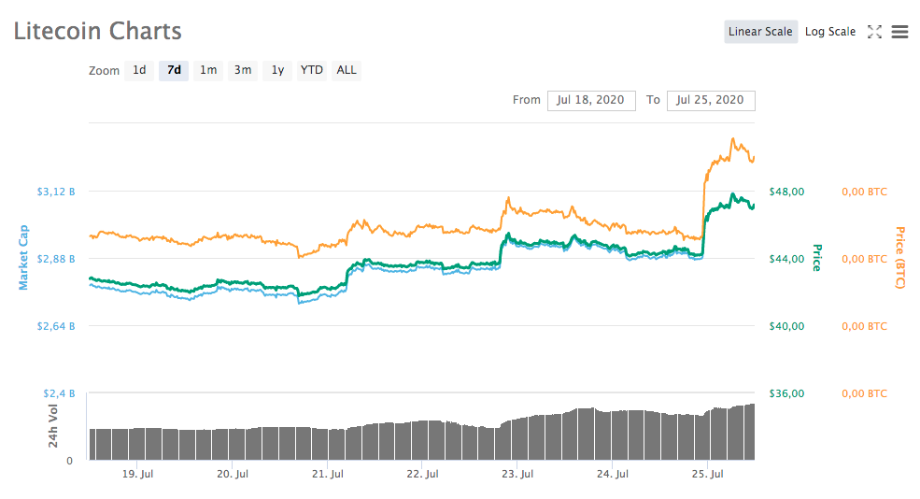Image resolution: width=920 pixels, height=499 pixels.
Task: Open the chart hamburger menu
Action: (899, 32)
